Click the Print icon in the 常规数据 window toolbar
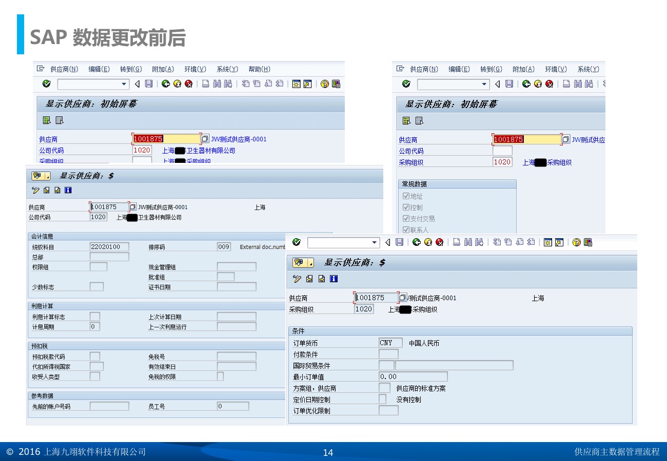667x461 pixels. point(566,84)
